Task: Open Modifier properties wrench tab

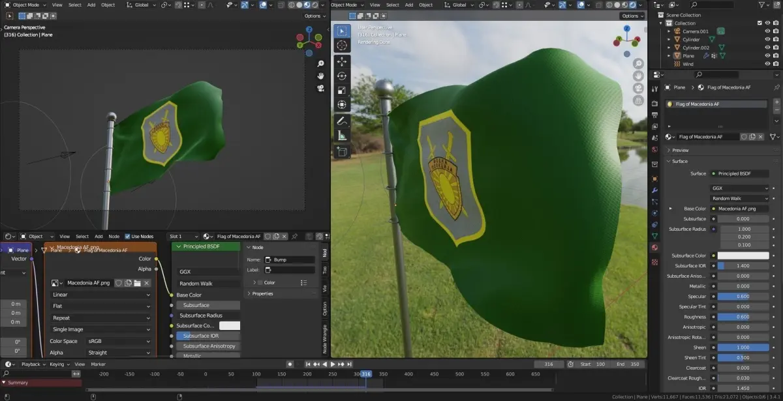Action: pyautogui.click(x=654, y=191)
